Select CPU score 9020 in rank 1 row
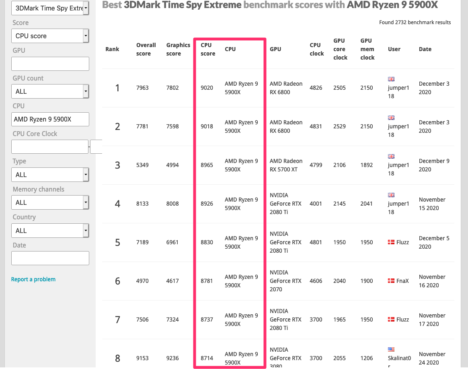Viewport: 468px width, 369px height. click(x=207, y=88)
